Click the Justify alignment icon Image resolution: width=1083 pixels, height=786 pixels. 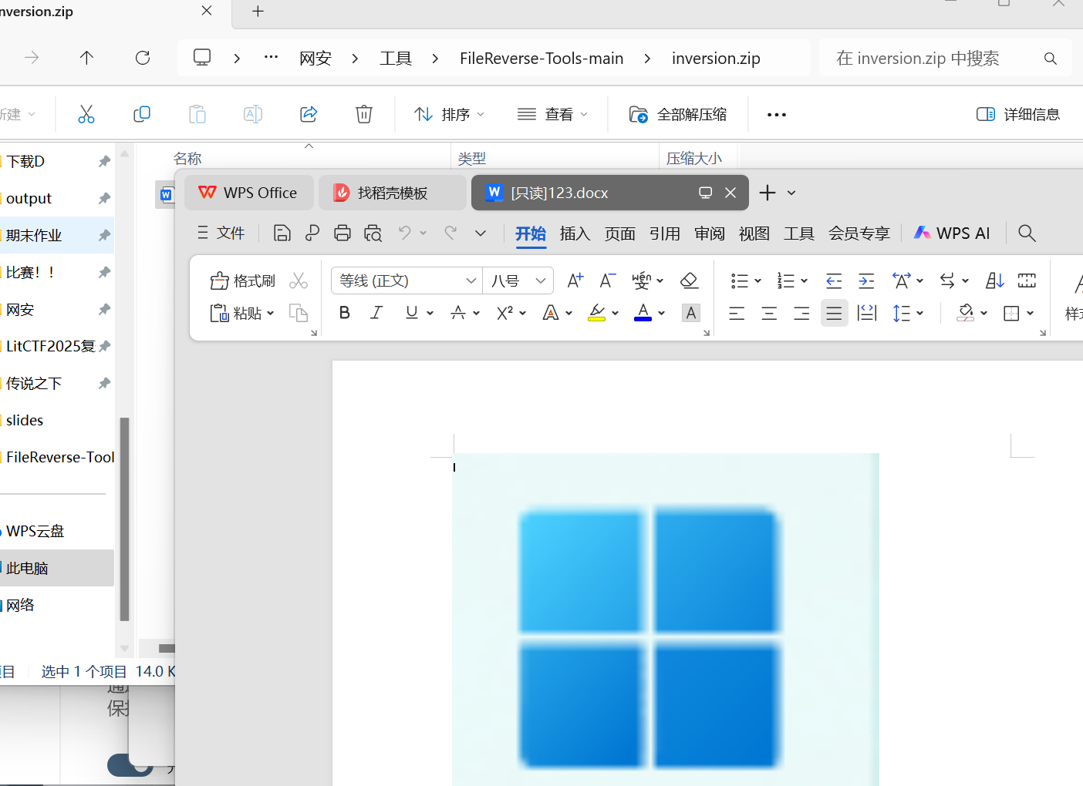coord(834,313)
